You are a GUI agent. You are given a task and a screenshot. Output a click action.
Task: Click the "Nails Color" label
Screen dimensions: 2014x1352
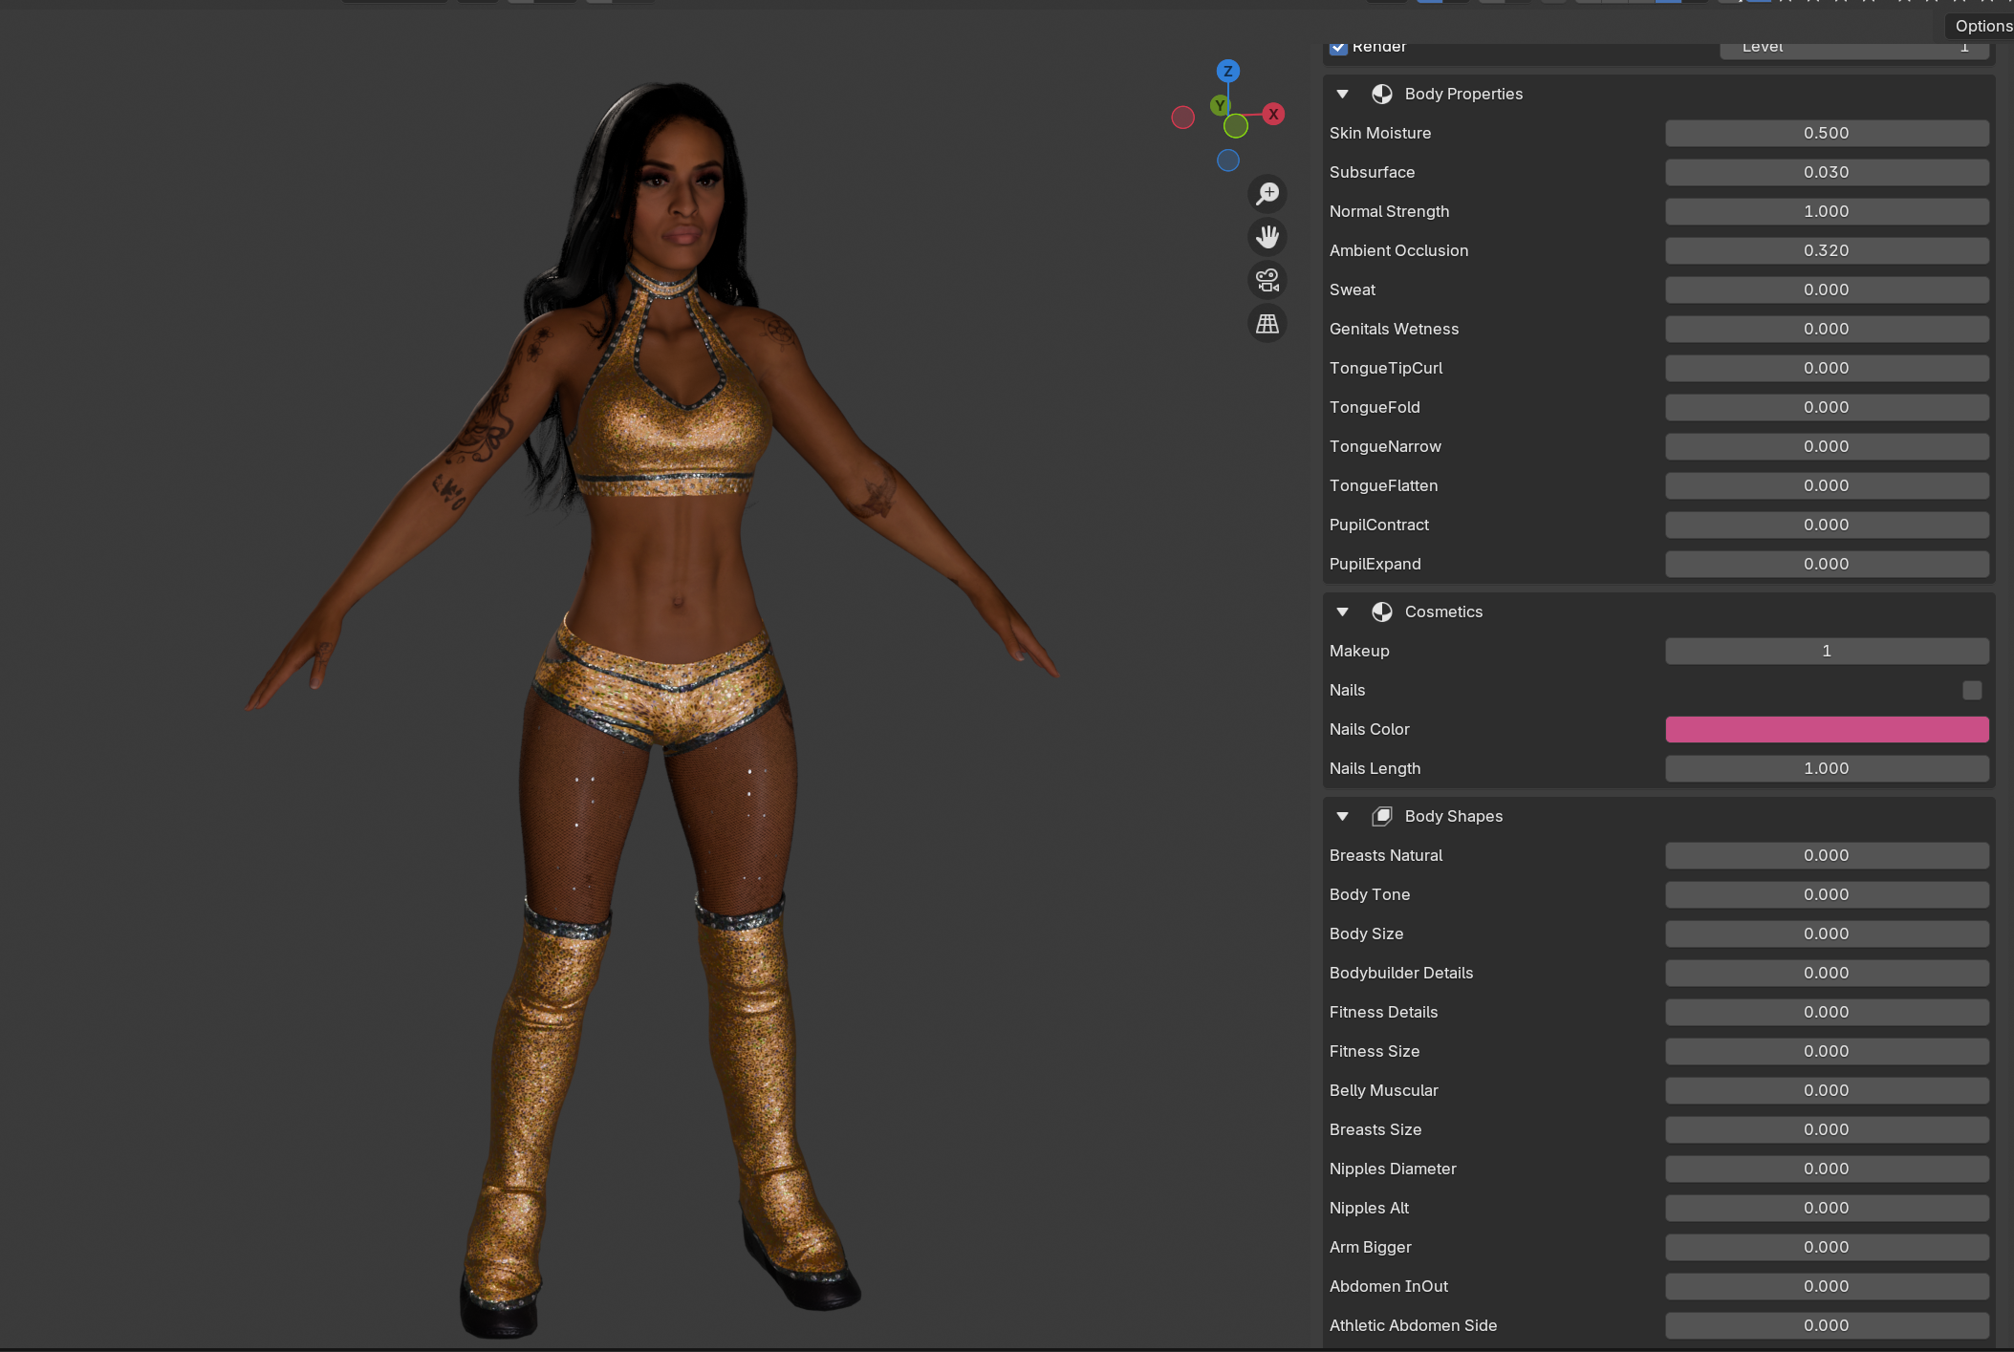(x=1369, y=729)
